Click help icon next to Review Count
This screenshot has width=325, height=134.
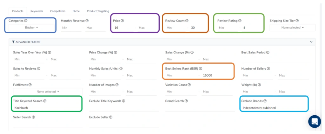pyautogui.click(x=187, y=21)
